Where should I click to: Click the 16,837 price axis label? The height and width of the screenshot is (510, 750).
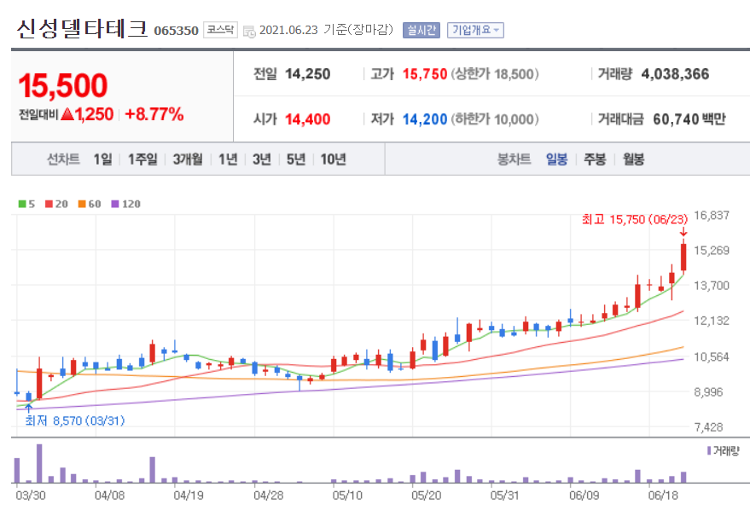pyautogui.click(x=712, y=216)
